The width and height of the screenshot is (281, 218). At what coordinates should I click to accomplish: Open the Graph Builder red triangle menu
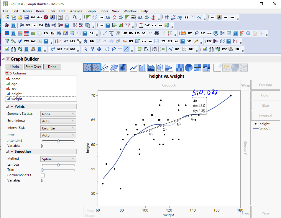8,59
